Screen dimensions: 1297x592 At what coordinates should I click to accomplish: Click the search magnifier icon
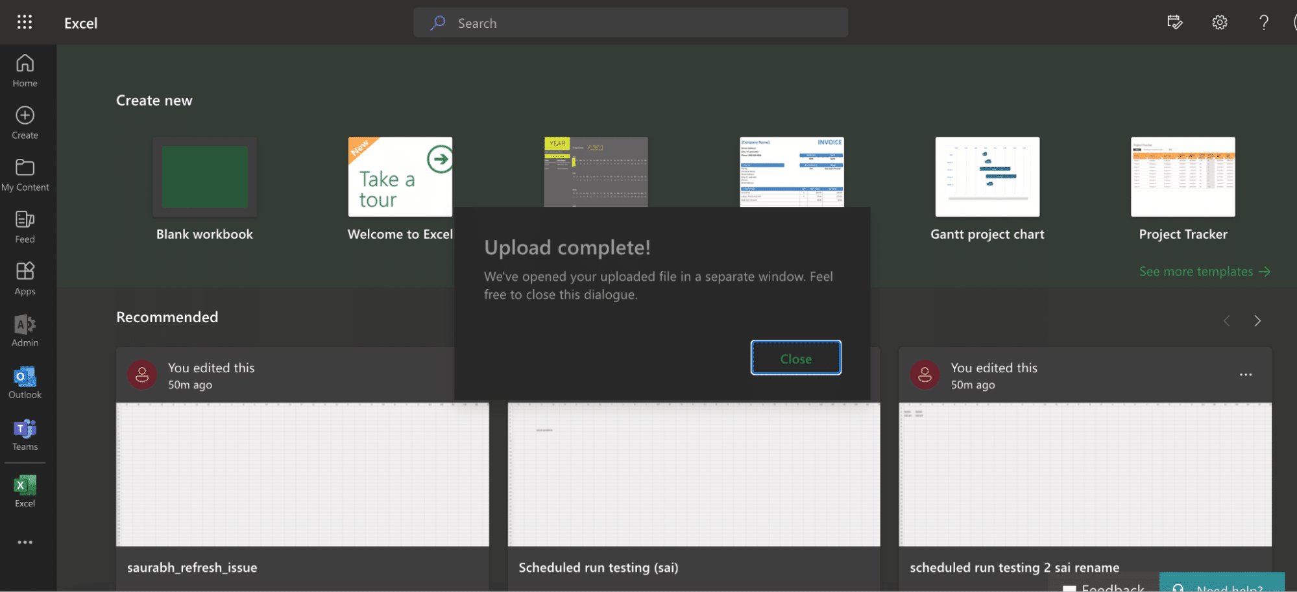coord(438,23)
